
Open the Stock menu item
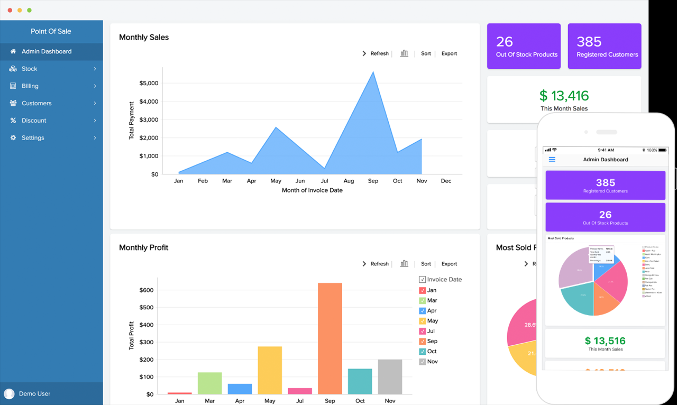click(x=51, y=69)
